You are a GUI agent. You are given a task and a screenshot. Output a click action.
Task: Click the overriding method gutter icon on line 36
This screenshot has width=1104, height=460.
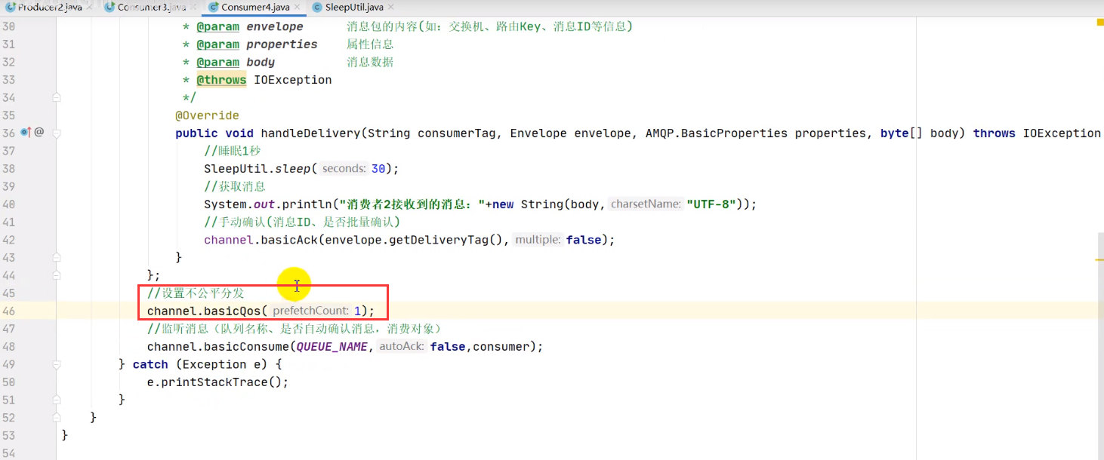click(26, 133)
